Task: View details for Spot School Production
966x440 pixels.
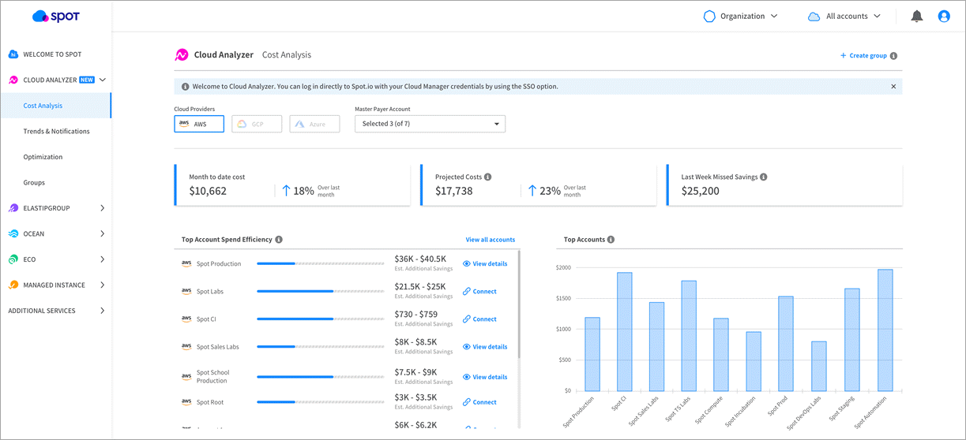Action: coord(485,377)
